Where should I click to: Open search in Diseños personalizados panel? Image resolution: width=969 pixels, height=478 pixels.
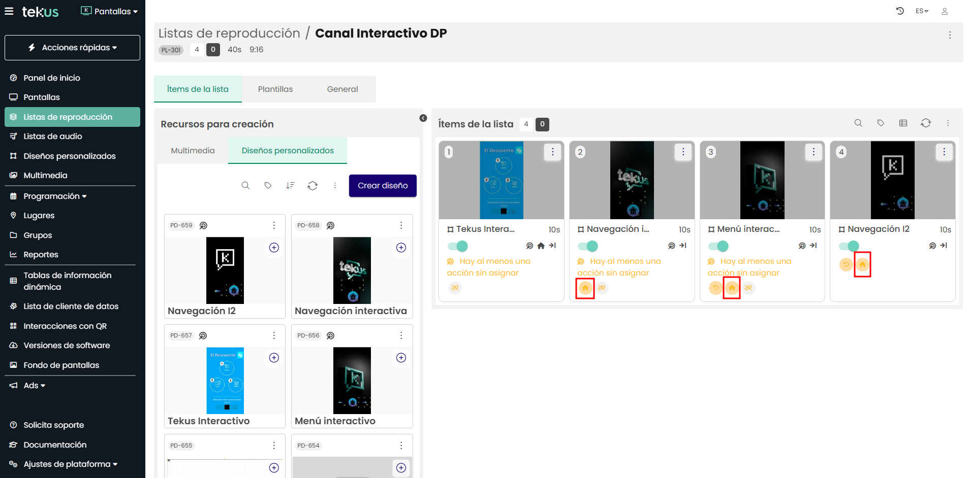[x=245, y=186]
